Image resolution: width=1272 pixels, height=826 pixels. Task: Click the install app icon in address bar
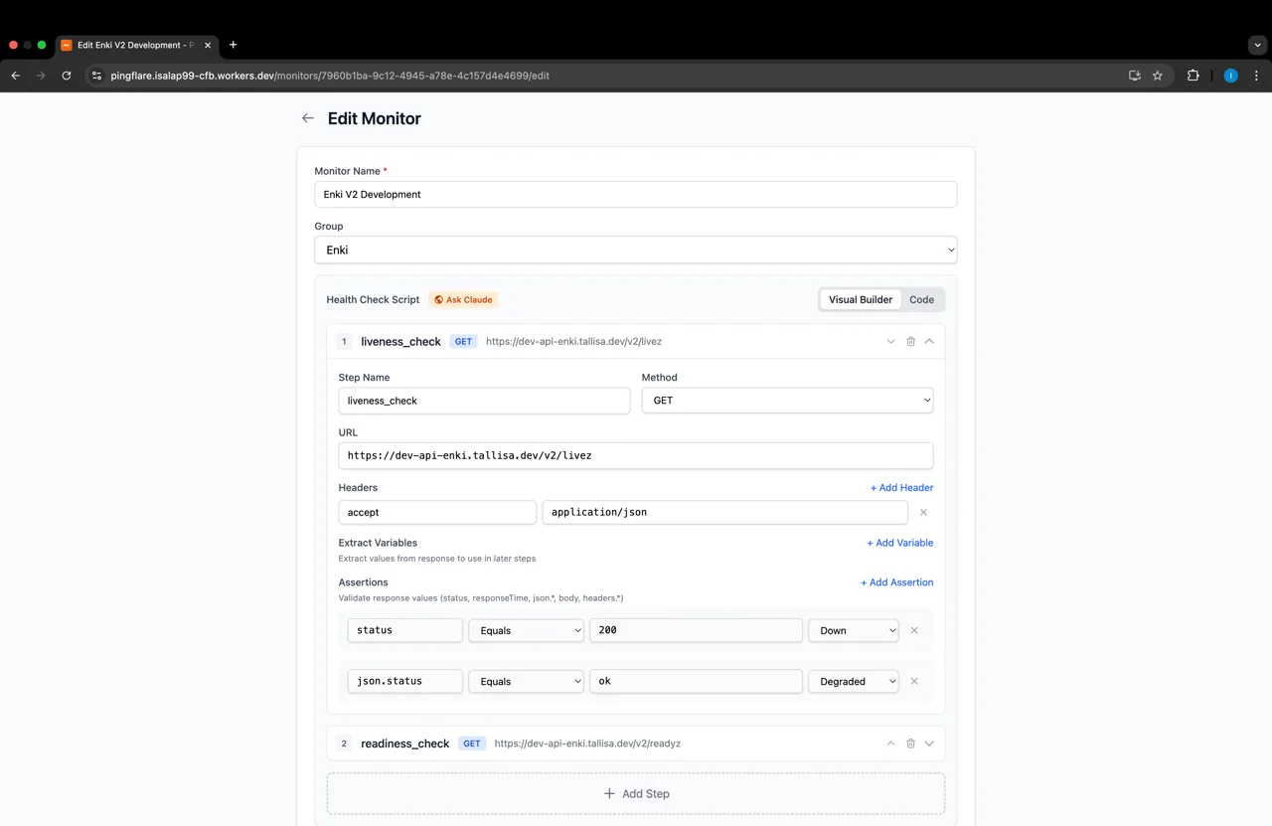[x=1135, y=76]
